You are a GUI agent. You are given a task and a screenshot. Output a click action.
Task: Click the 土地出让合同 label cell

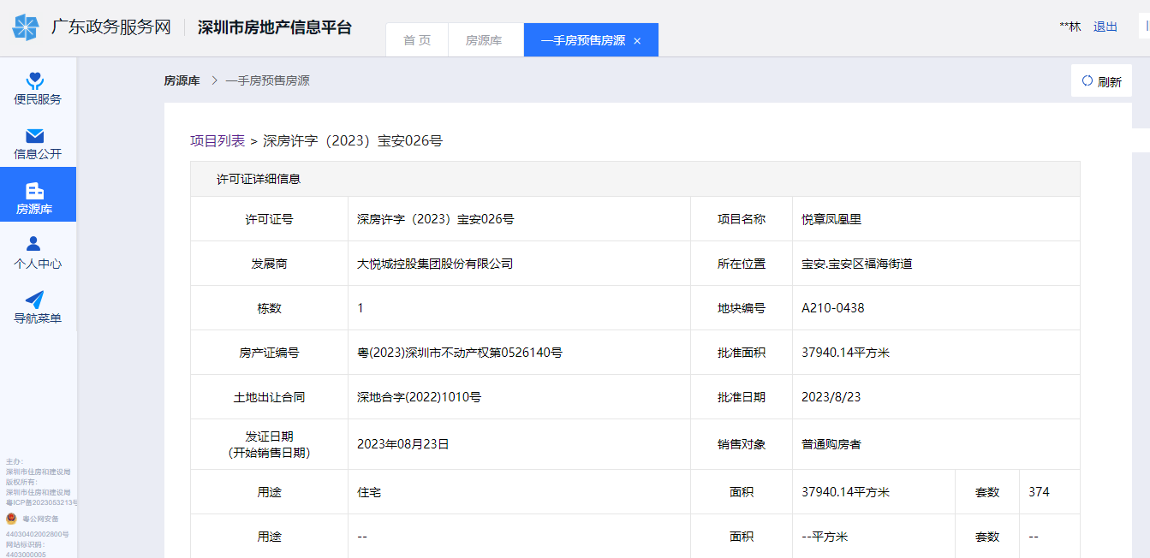coord(269,397)
